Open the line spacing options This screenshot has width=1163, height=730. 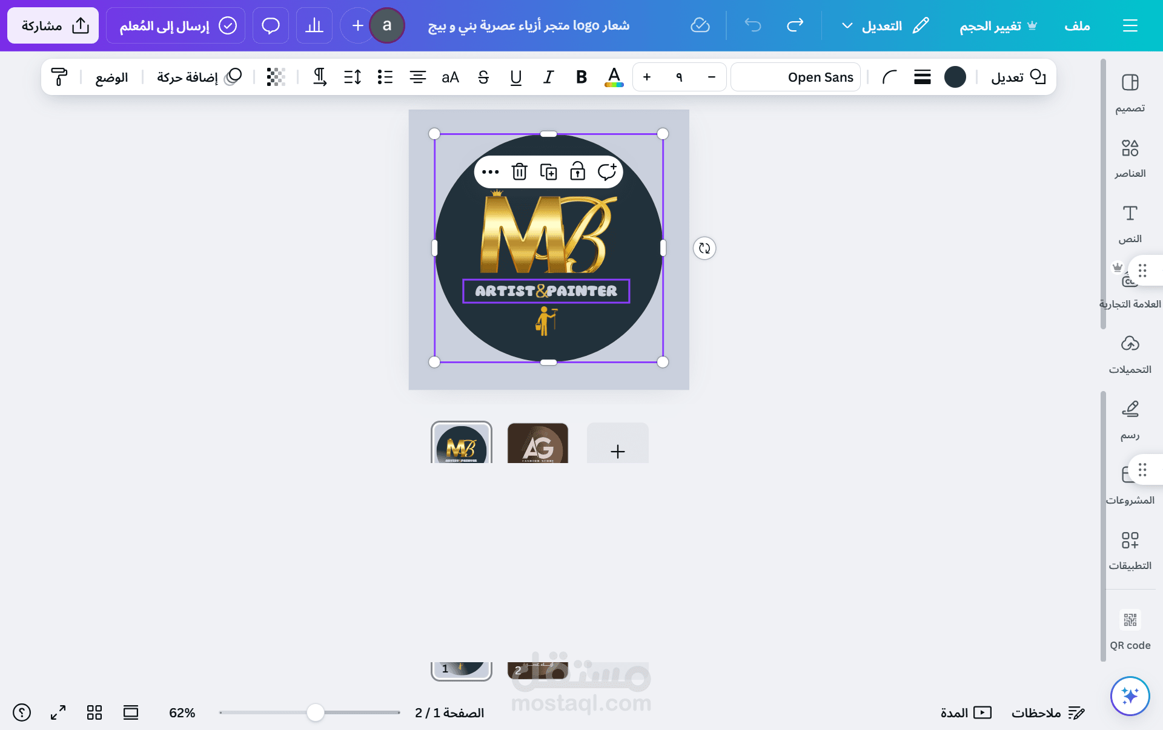[x=352, y=77]
